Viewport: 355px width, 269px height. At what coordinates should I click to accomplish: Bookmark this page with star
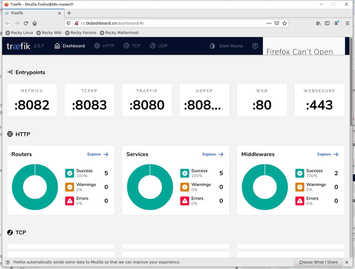pyautogui.click(x=285, y=23)
